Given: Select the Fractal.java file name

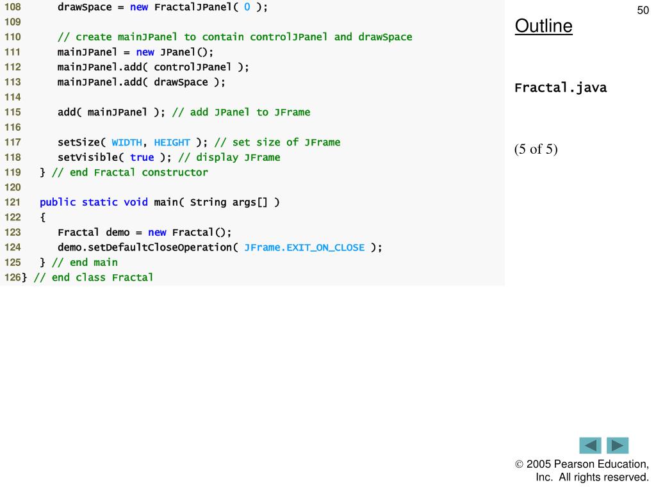Looking at the screenshot, I should pos(561,88).
